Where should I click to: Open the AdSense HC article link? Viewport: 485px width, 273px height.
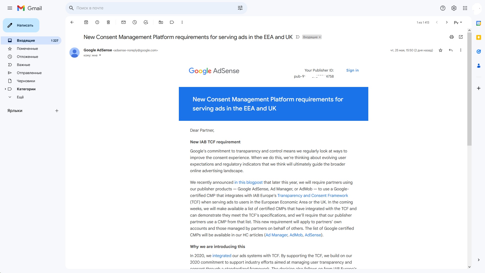pos(313,235)
